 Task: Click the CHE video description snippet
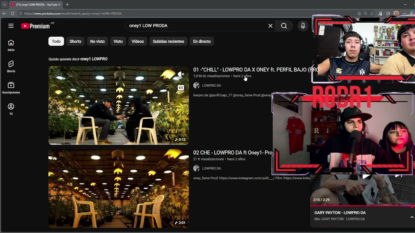252,178
